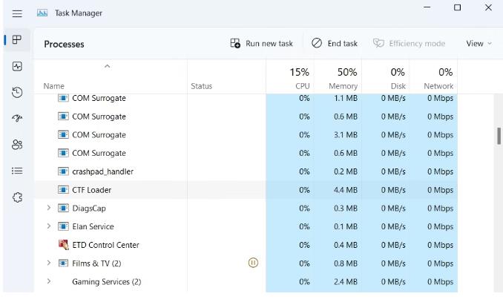Select the Processes sidebar icon
Image resolution: width=503 pixels, height=305 pixels.
(17, 40)
